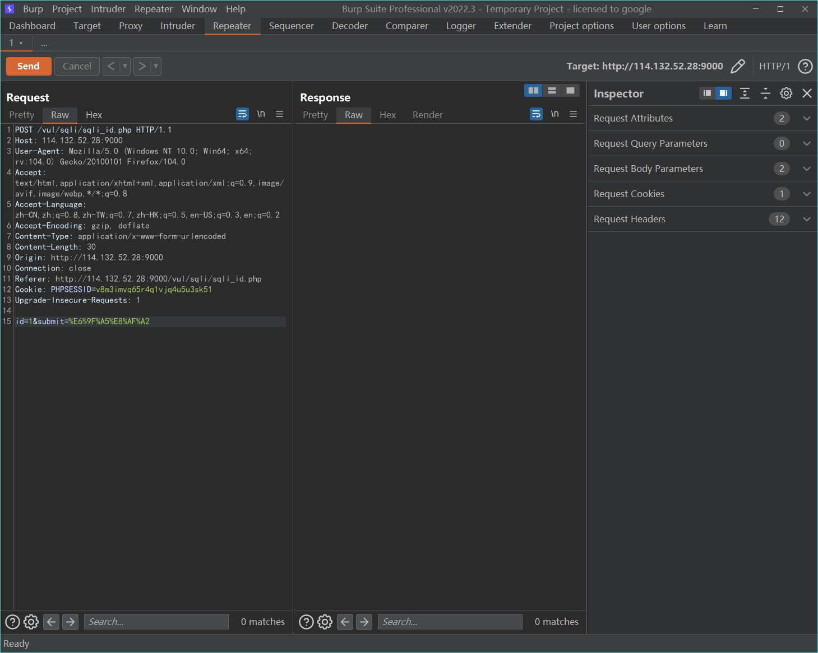Toggle Request word wrap icon
This screenshot has width=818, height=653.
[x=242, y=114]
